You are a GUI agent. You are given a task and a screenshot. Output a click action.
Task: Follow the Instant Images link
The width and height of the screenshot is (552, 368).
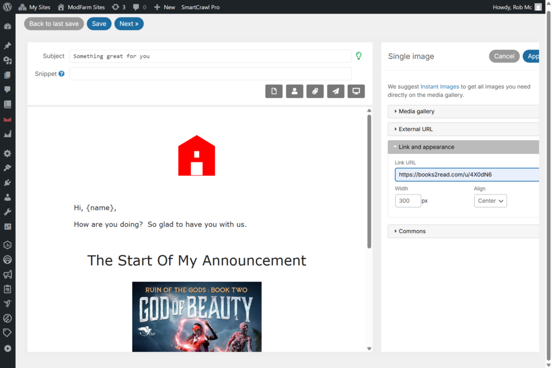coord(439,86)
